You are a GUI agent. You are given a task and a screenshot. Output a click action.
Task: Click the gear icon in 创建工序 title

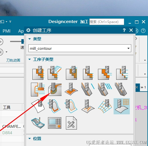pos(28,30)
